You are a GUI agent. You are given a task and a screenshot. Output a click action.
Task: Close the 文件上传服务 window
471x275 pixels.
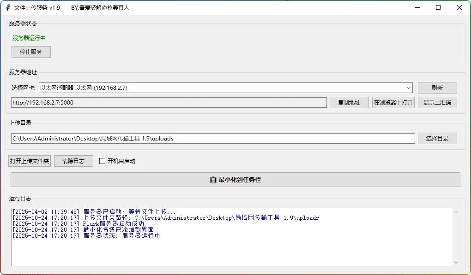(459, 7)
